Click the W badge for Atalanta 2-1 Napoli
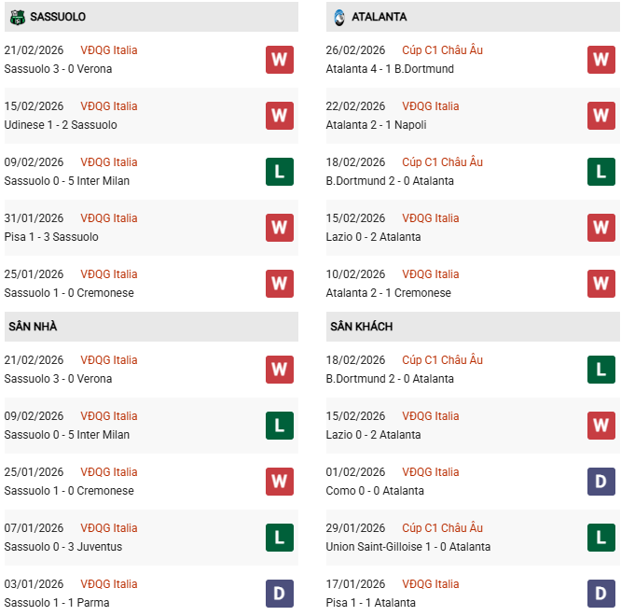This screenshot has width=621, height=616. 601,116
